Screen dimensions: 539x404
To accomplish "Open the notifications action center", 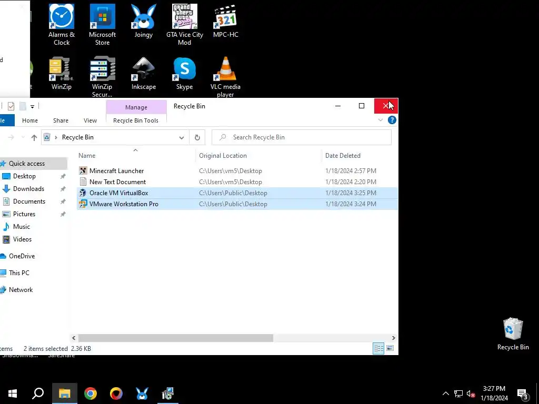I will point(523,395).
